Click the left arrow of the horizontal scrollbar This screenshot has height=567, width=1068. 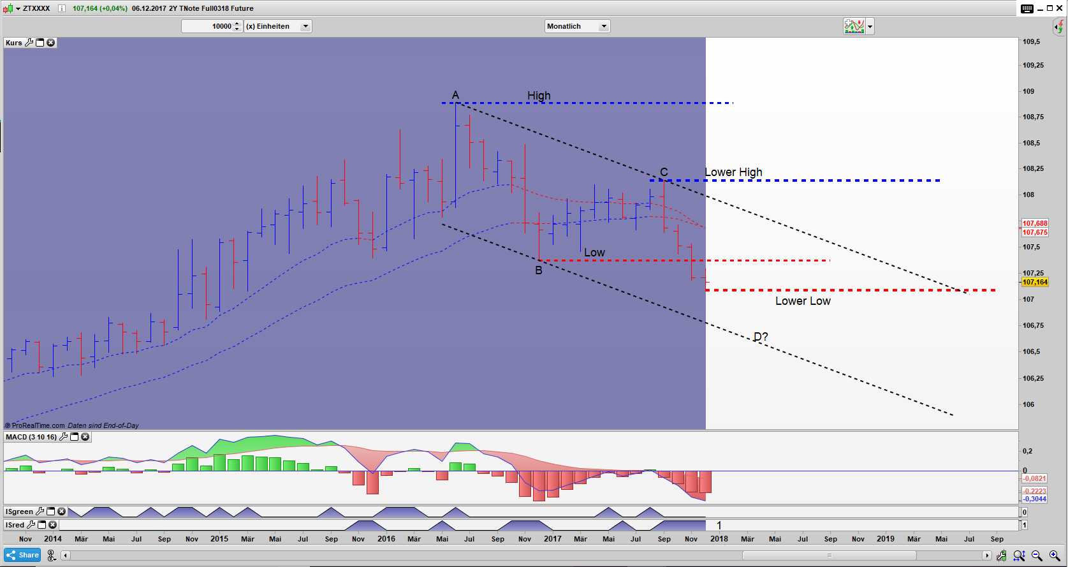pos(65,556)
